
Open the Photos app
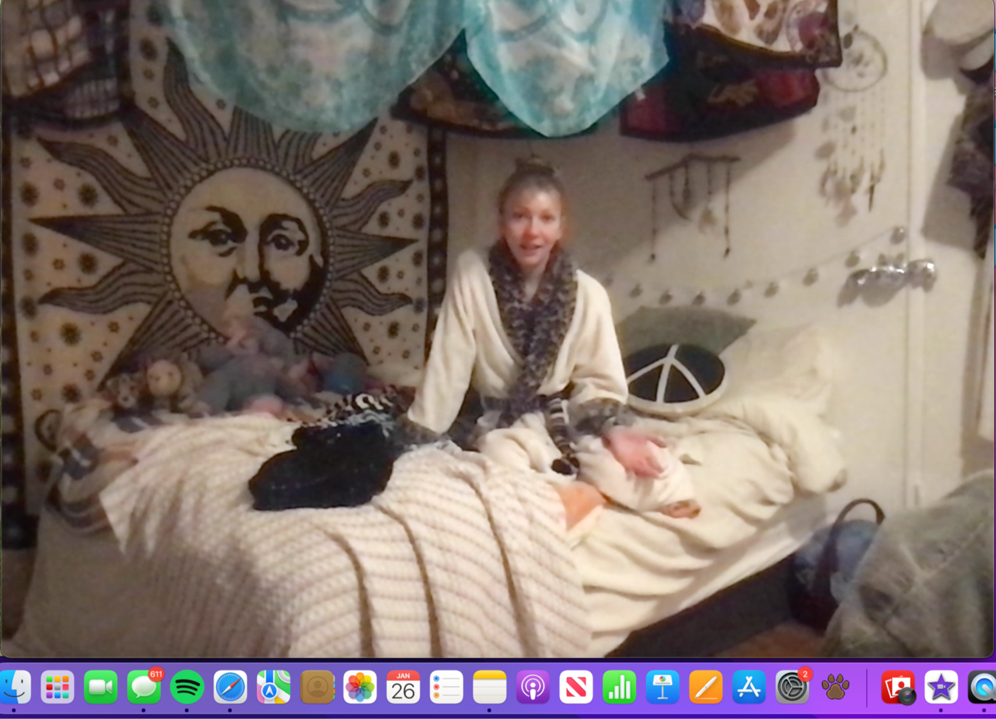(x=360, y=687)
